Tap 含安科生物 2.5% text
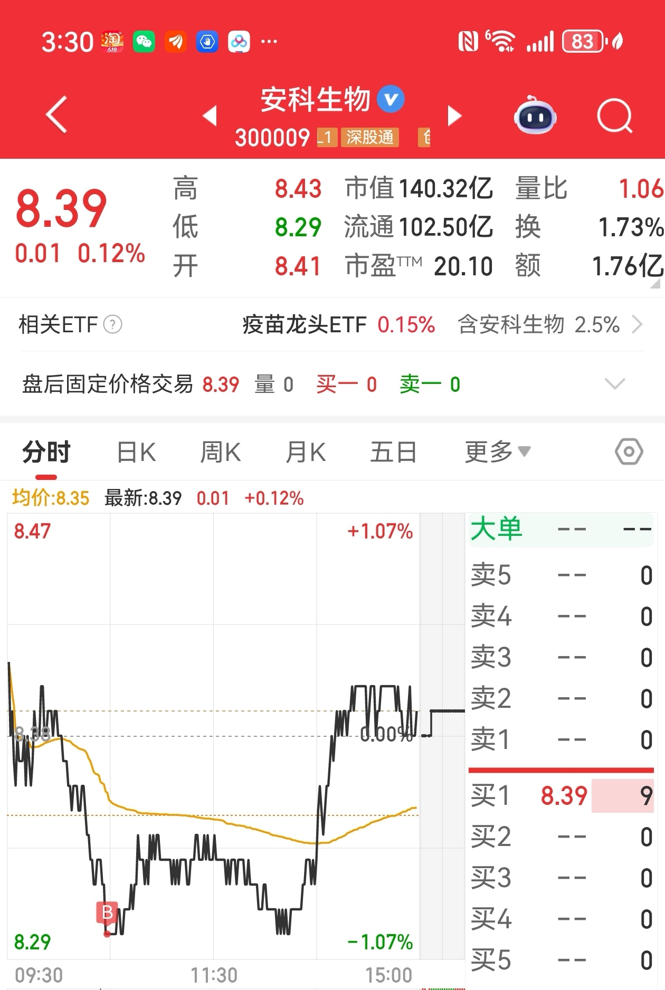Screen dimensions: 665x990 538,324
